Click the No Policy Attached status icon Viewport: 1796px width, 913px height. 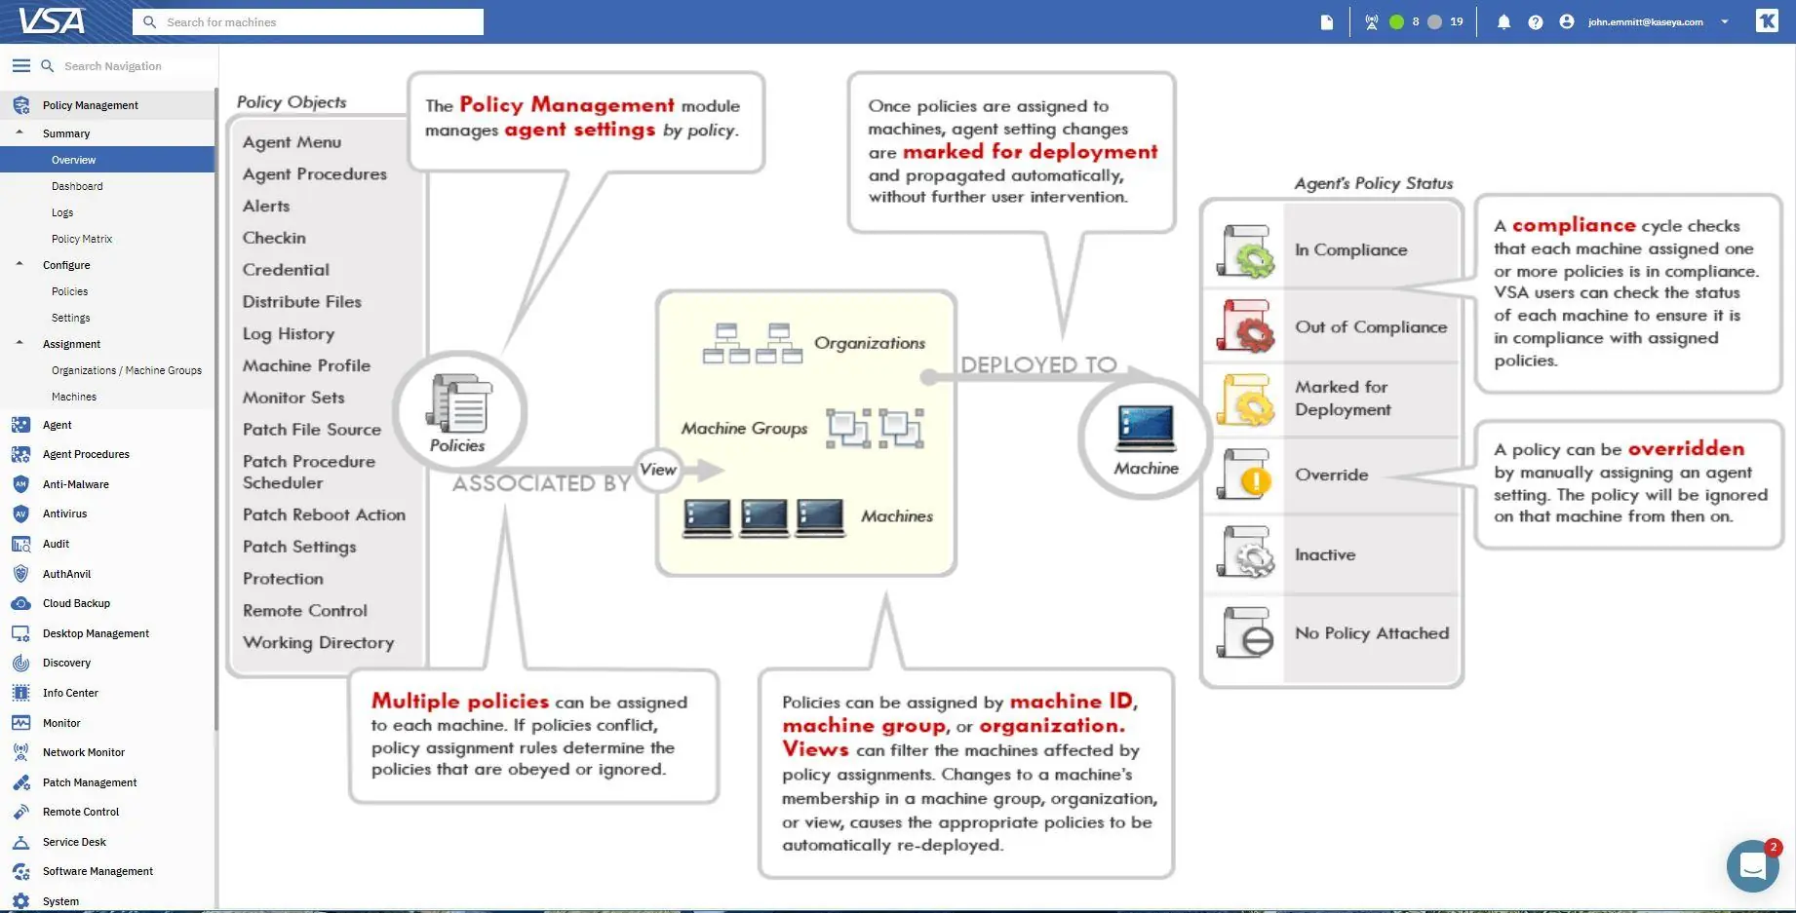[1245, 632]
